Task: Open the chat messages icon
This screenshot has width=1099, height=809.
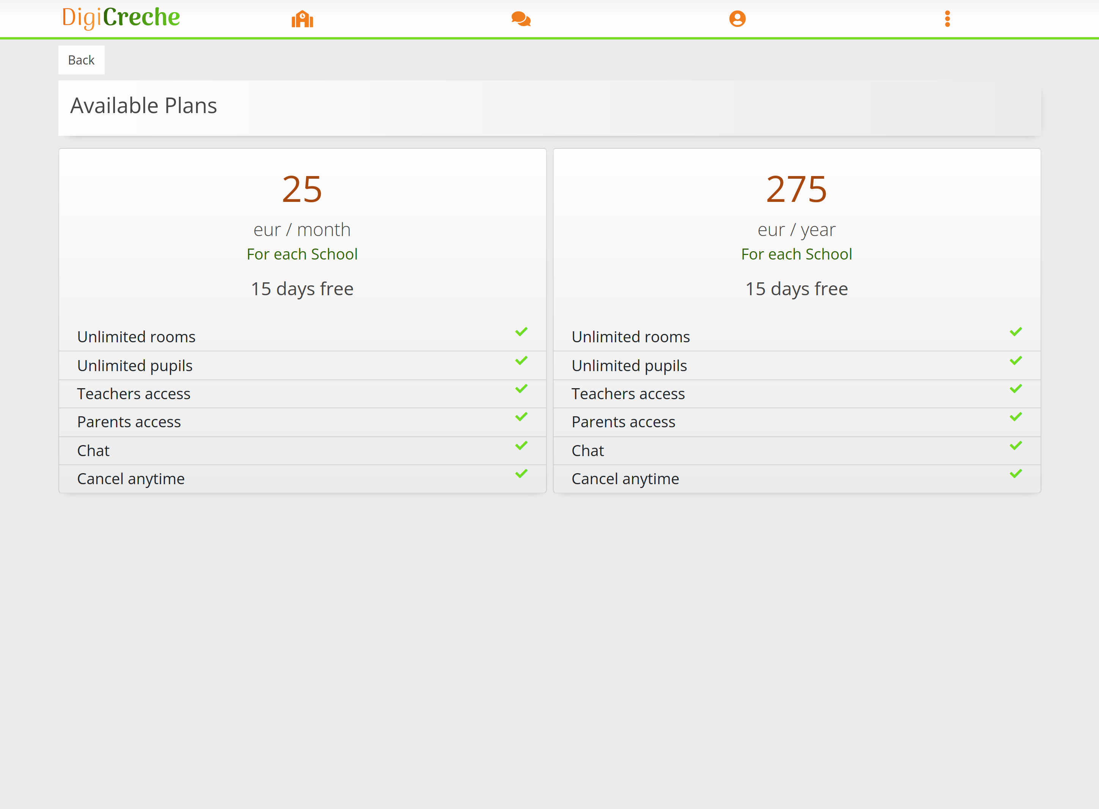Action: (x=521, y=19)
